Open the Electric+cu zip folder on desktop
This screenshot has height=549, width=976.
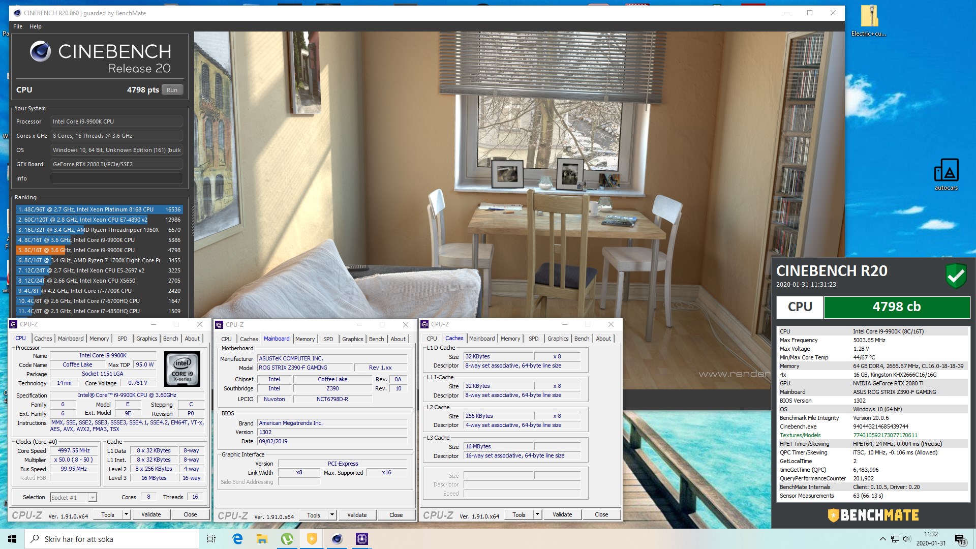[x=869, y=20]
